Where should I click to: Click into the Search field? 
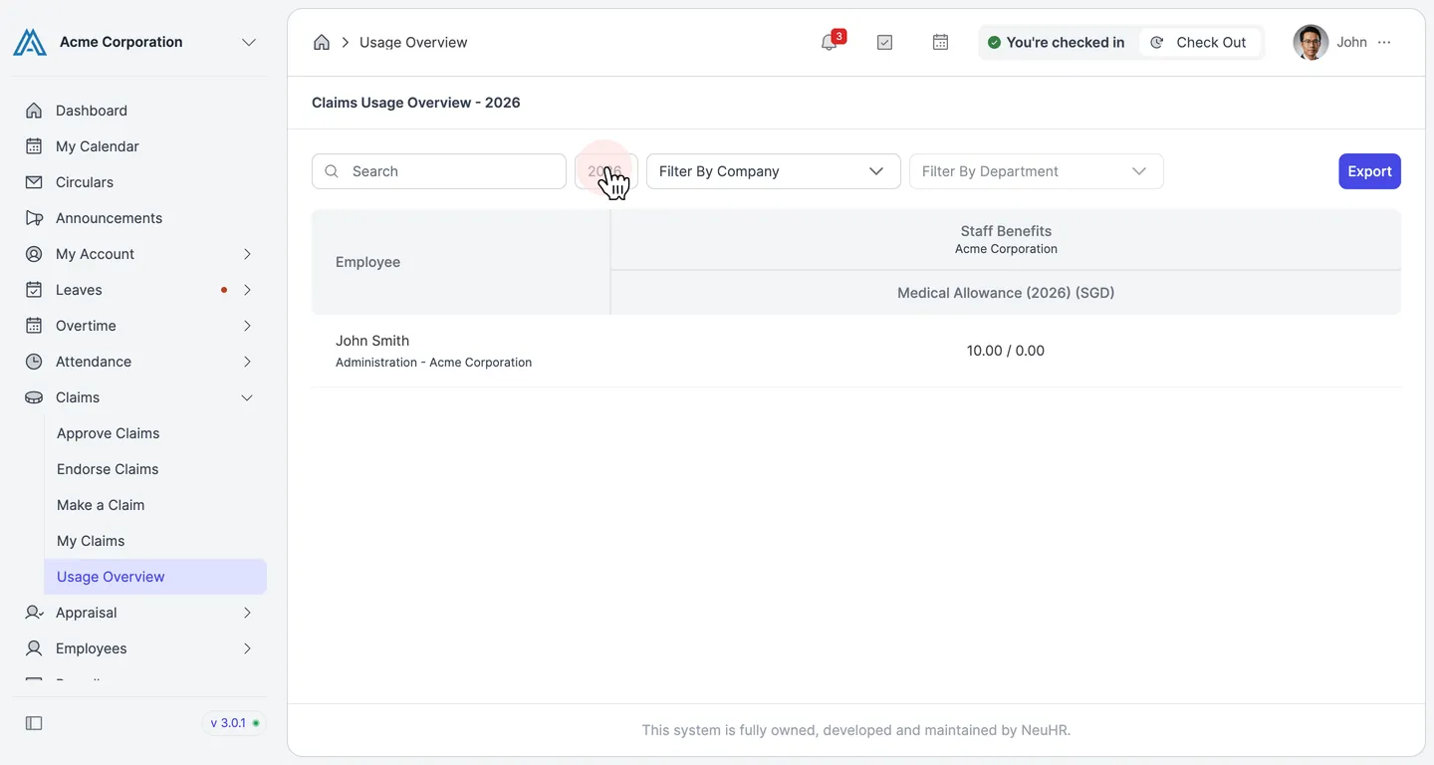point(439,171)
